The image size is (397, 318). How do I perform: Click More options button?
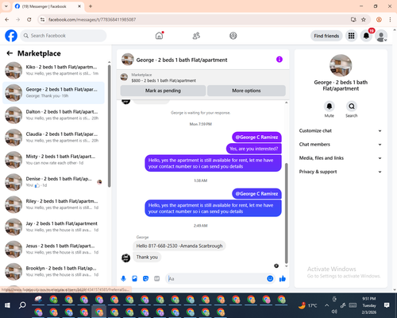coord(246,91)
